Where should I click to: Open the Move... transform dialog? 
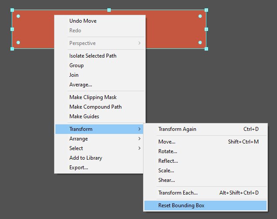205,142
